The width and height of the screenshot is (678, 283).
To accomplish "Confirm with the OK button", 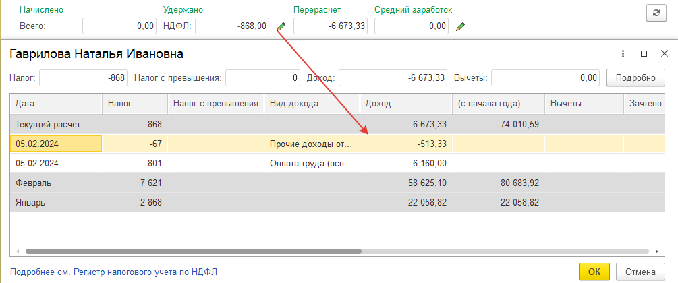I will [594, 272].
